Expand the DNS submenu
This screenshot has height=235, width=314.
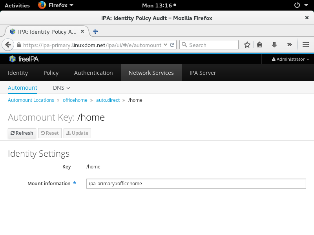click(61, 88)
